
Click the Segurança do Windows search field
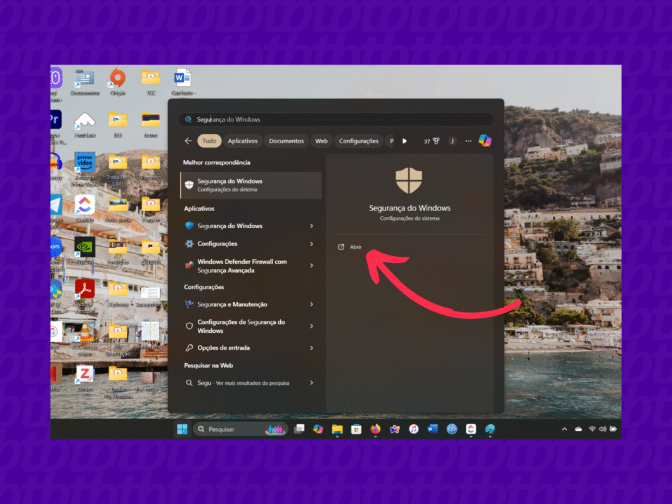(336, 119)
